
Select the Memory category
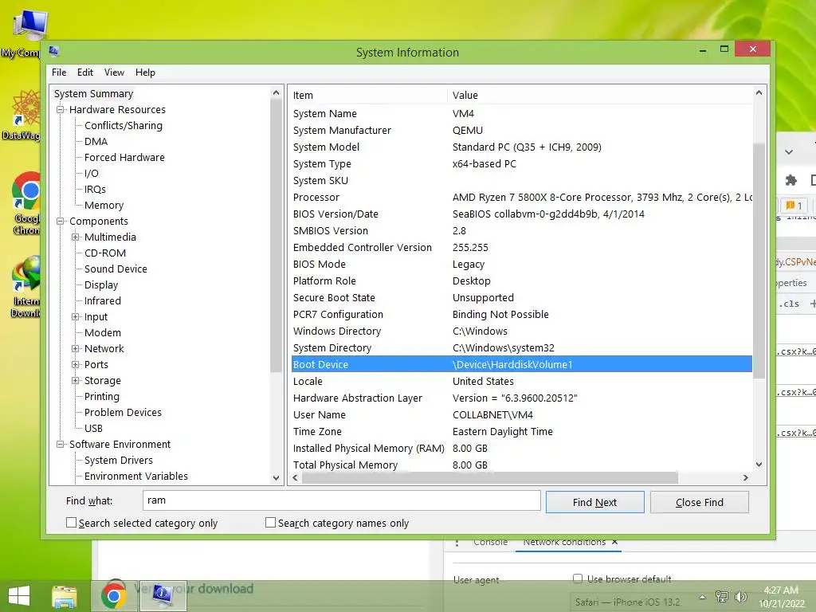[x=104, y=206]
